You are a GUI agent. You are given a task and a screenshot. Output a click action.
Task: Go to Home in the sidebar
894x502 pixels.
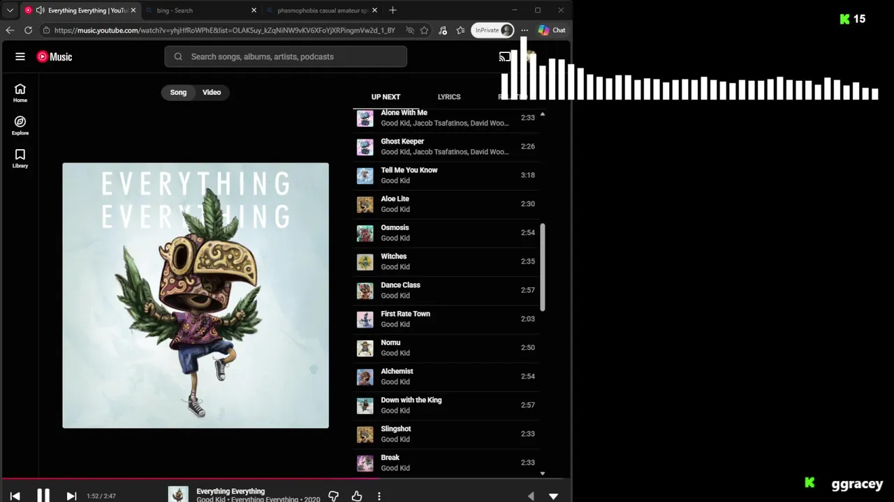click(20, 93)
